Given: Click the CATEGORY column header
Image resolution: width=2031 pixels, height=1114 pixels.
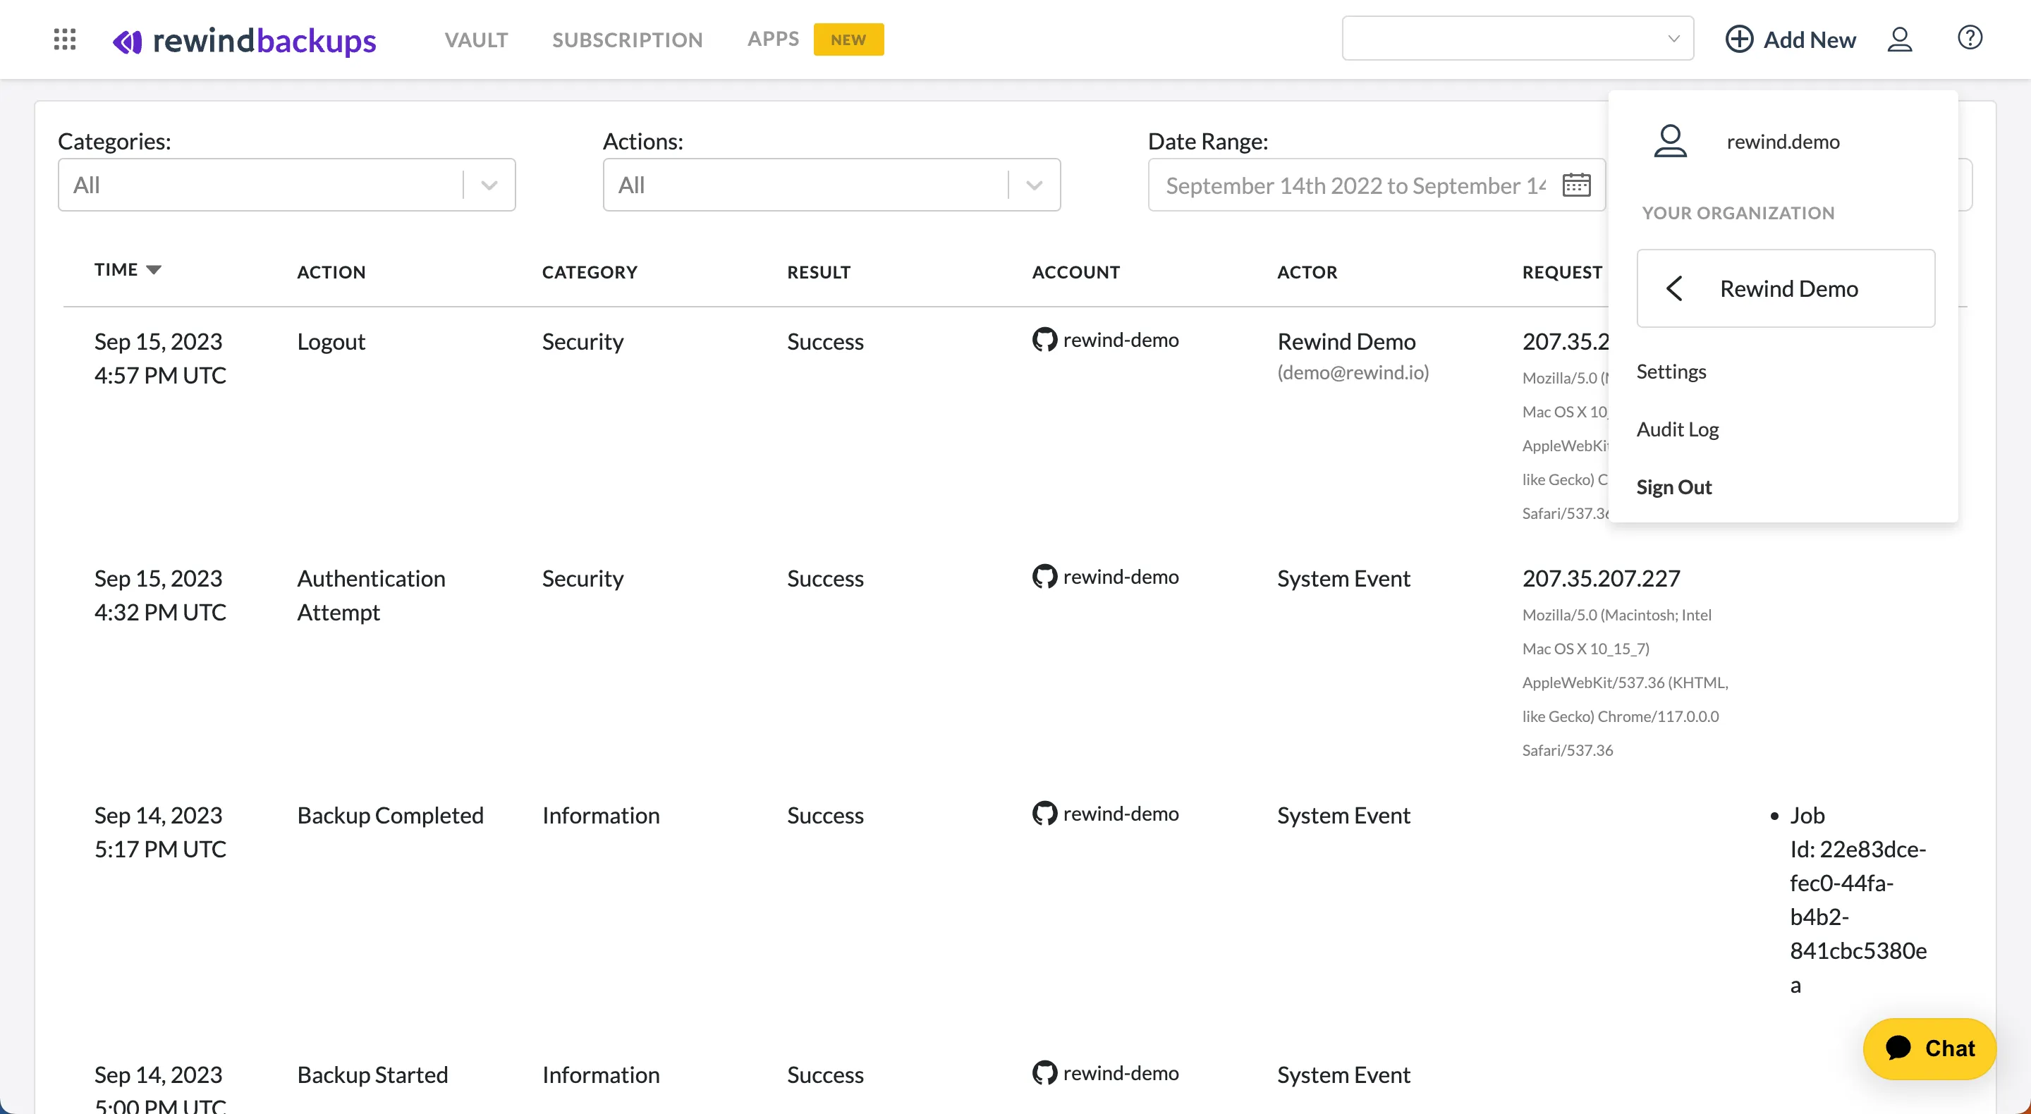Looking at the screenshot, I should pos(590,272).
